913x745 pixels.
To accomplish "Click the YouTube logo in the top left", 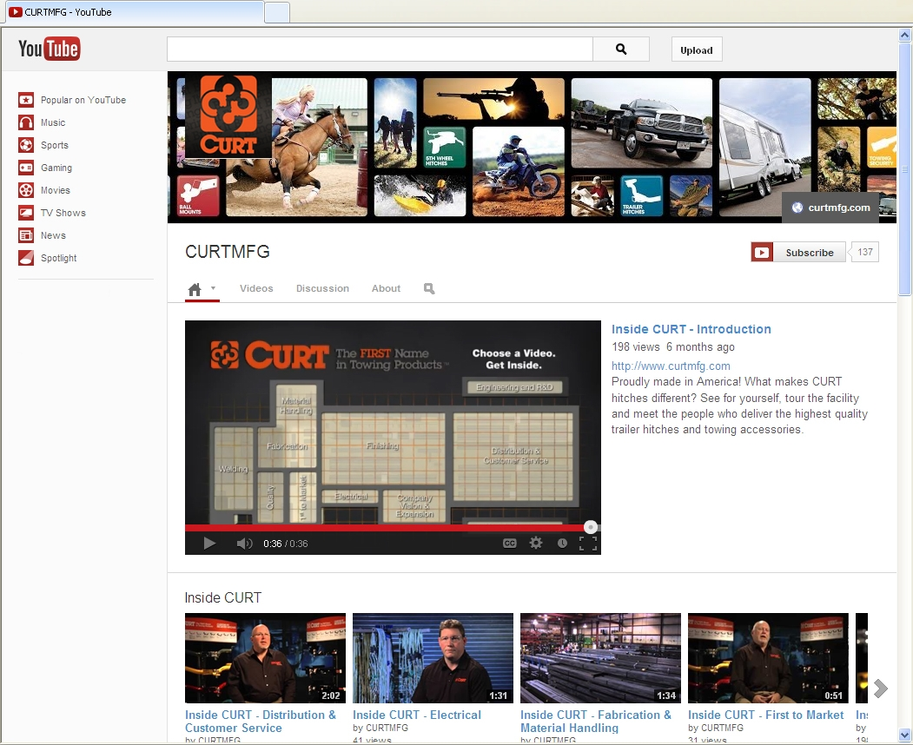I will point(47,49).
